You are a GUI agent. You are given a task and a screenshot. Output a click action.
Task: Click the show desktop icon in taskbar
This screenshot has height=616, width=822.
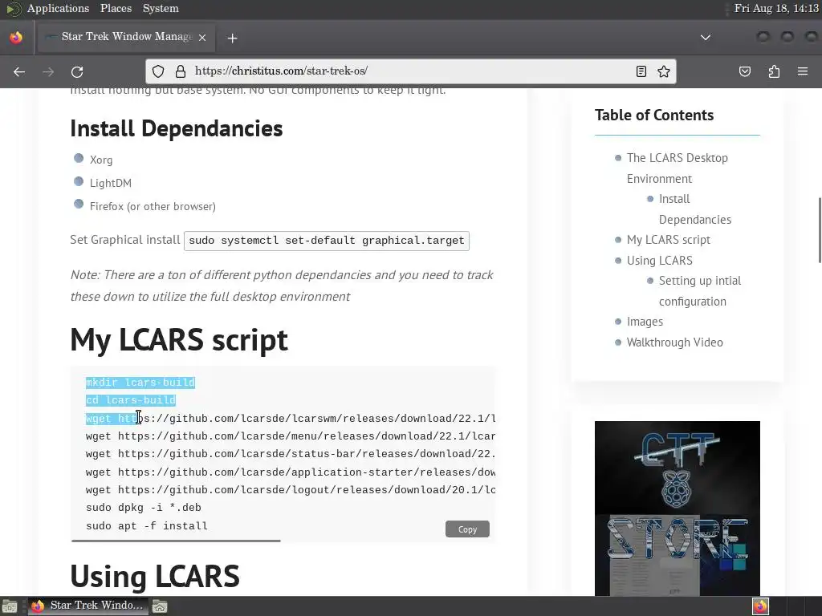10,606
